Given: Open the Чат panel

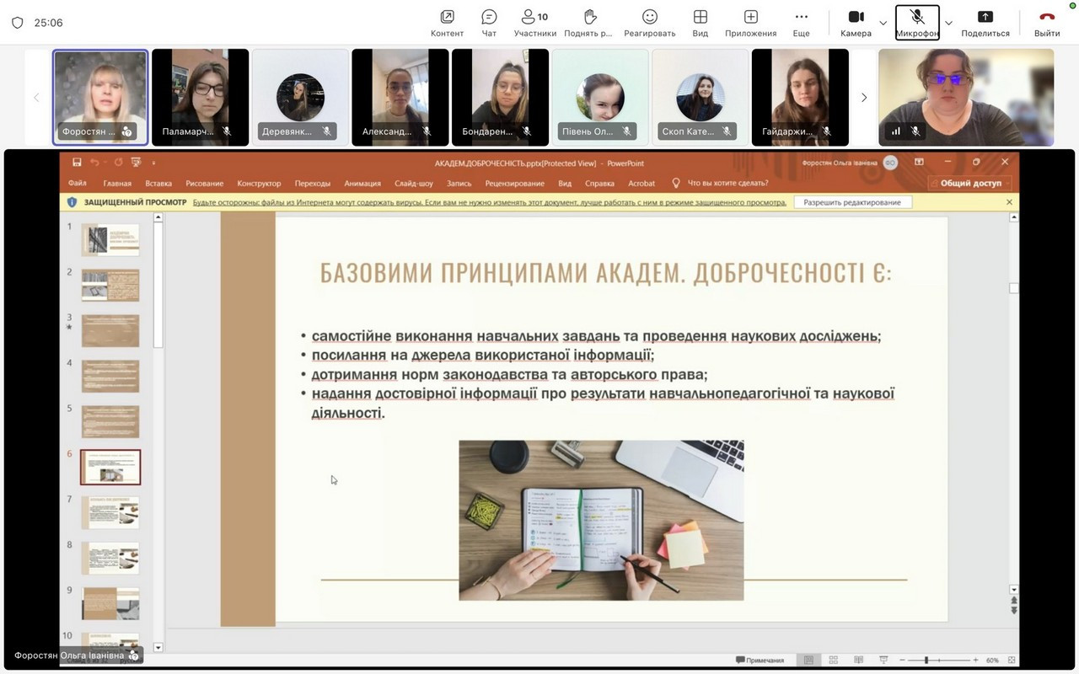Looking at the screenshot, I should 489,23.
